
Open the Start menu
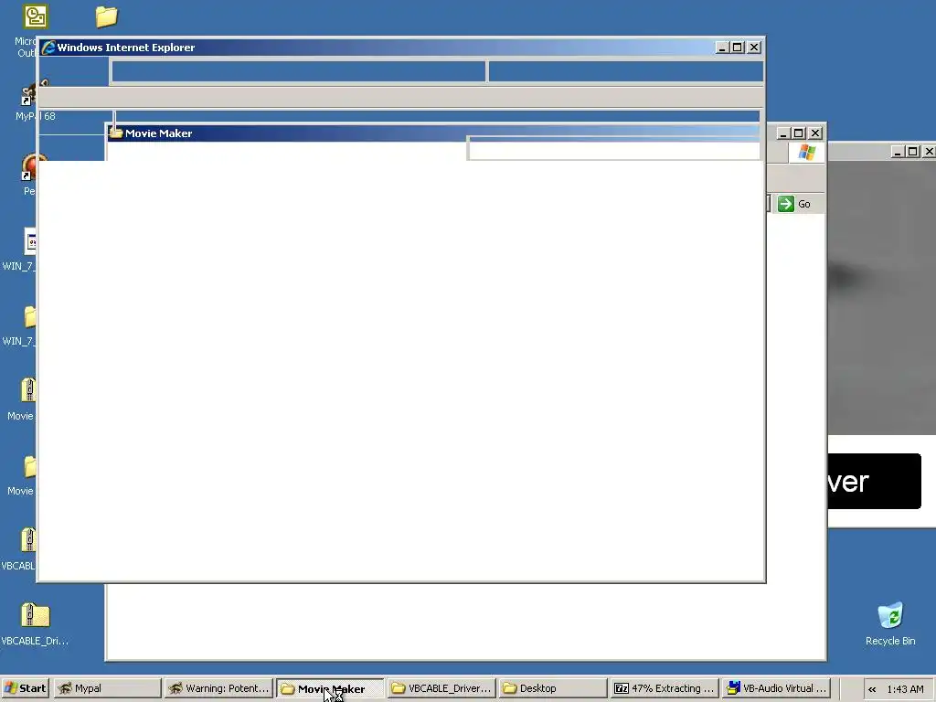[x=25, y=688]
